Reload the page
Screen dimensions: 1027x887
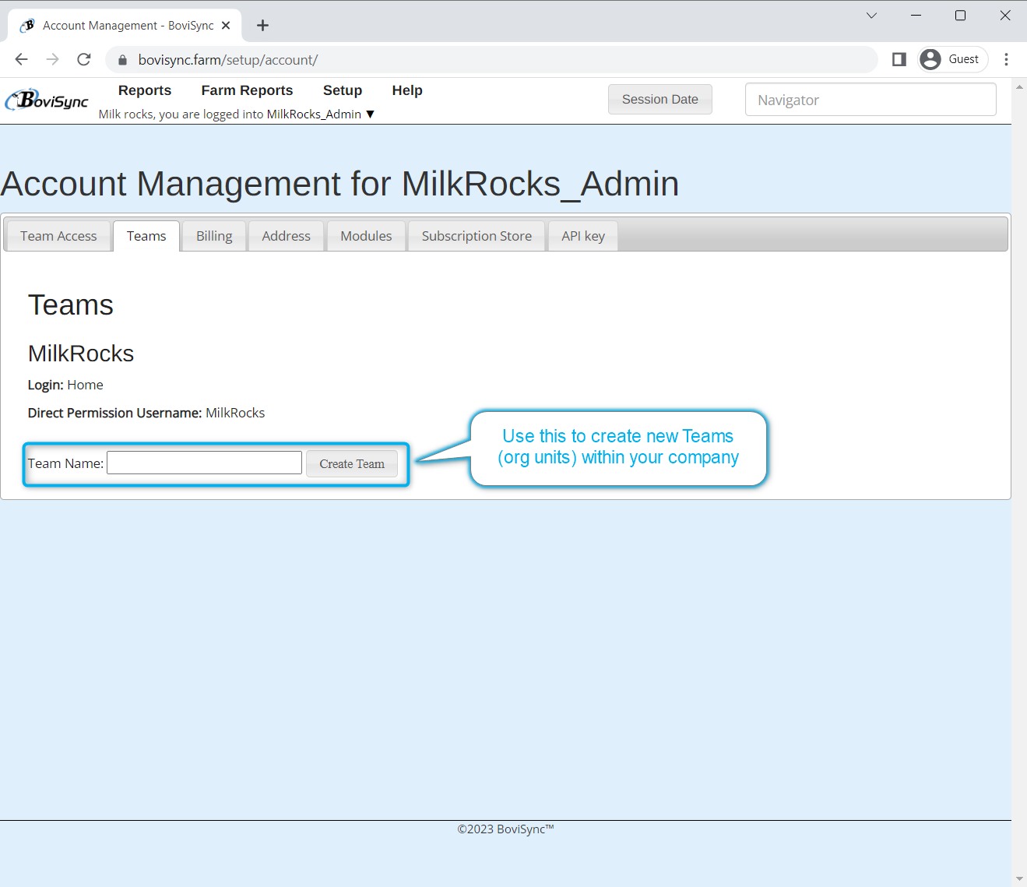pos(84,59)
